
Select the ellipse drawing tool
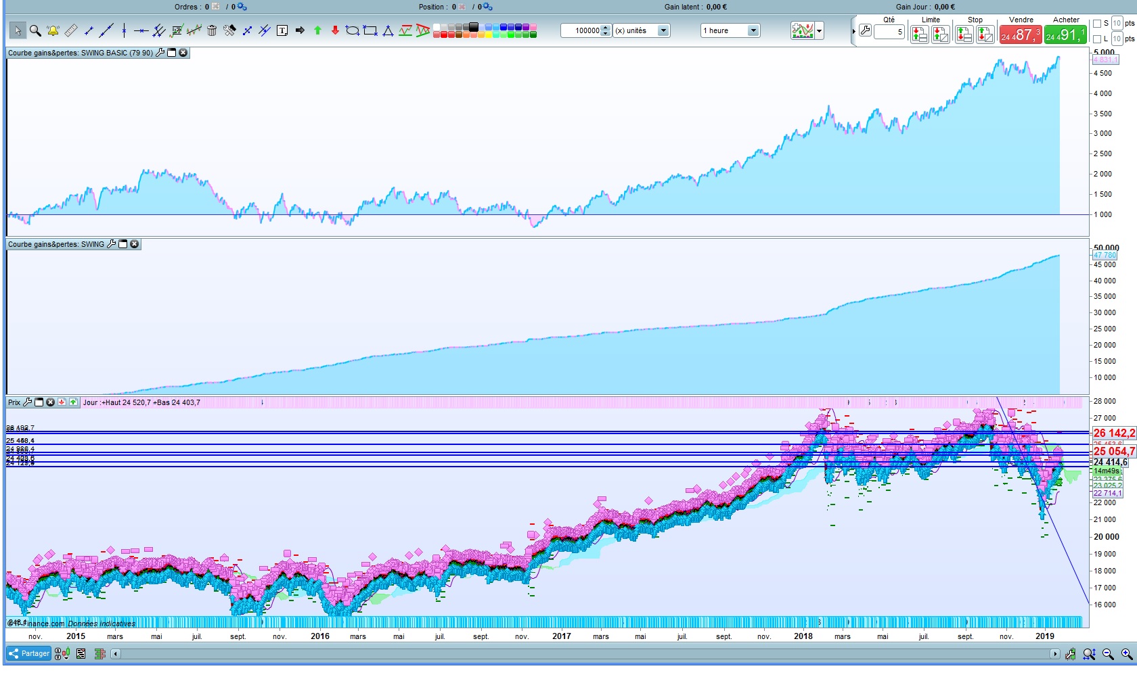pyautogui.click(x=353, y=30)
